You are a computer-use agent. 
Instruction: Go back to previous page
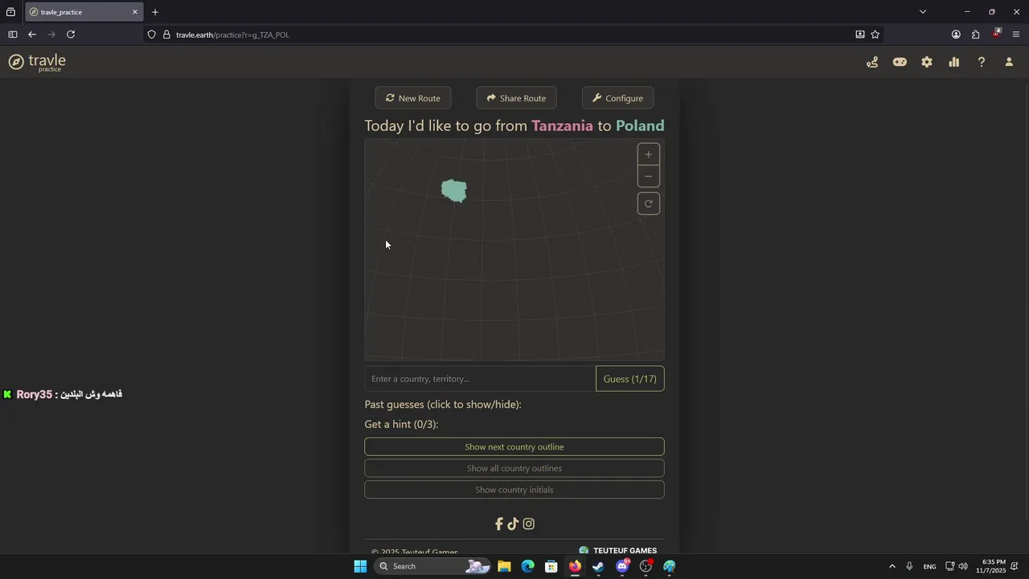pyautogui.click(x=31, y=35)
